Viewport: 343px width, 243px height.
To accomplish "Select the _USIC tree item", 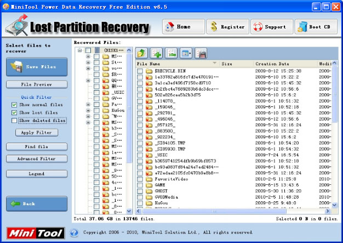I will coord(118,92).
